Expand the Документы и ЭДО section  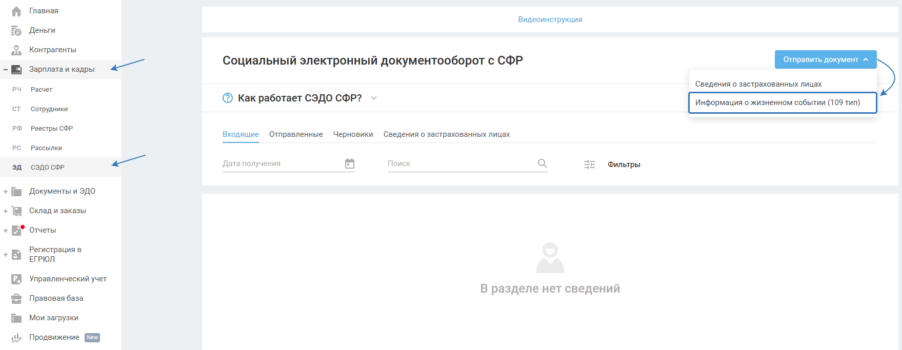(x=5, y=192)
